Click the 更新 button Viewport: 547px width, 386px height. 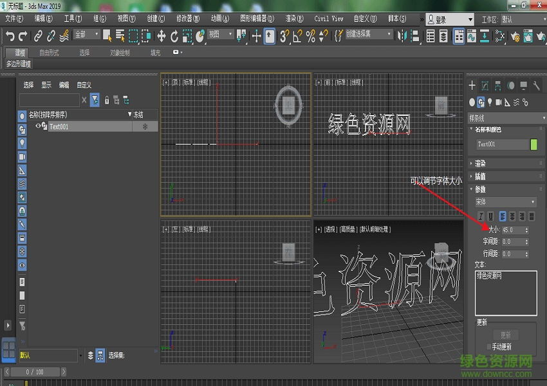pos(505,335)
